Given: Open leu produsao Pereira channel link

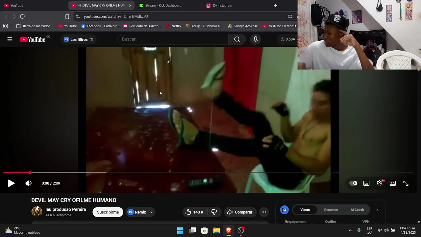Looking at the screenshot, I should 66,209.
